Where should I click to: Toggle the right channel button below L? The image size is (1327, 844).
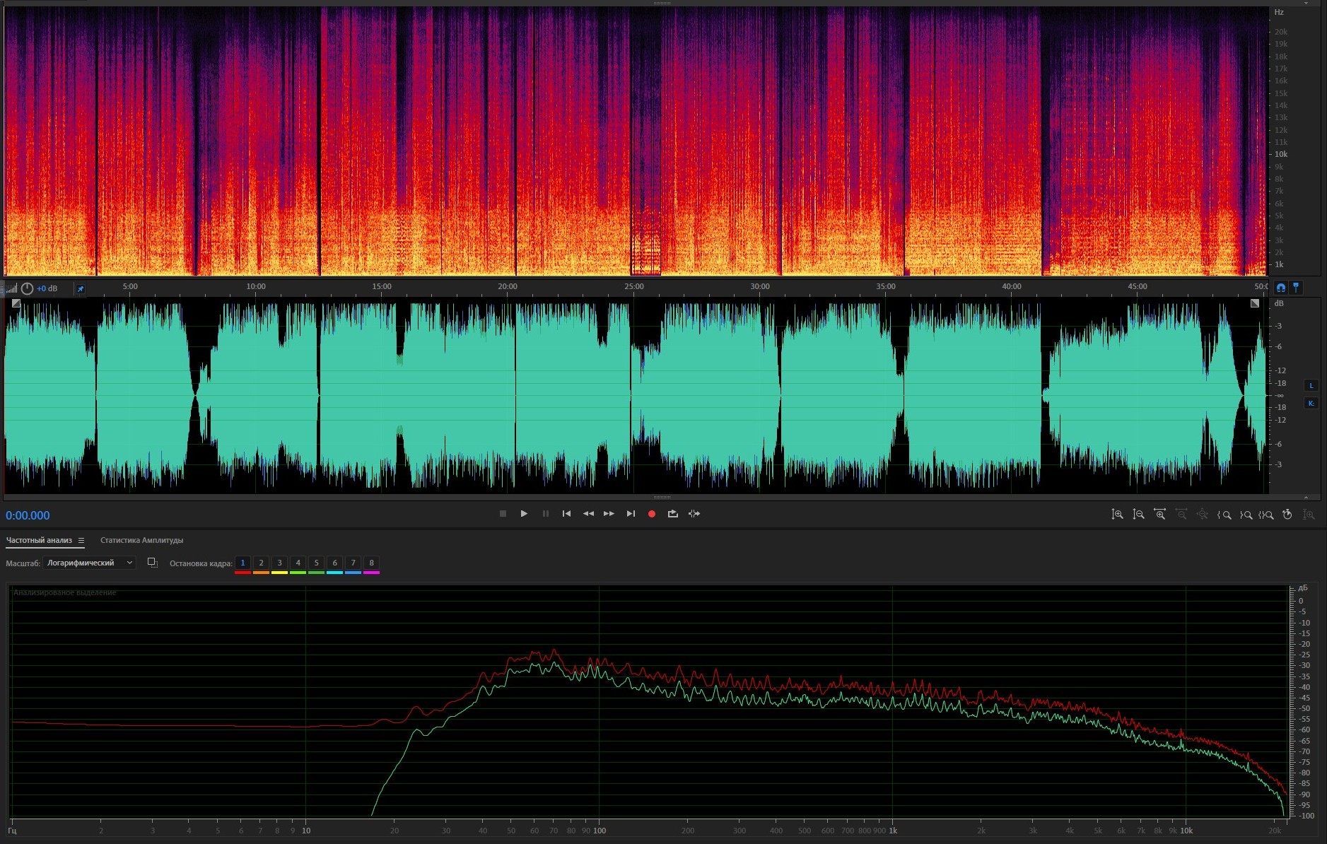point(1311,403)
